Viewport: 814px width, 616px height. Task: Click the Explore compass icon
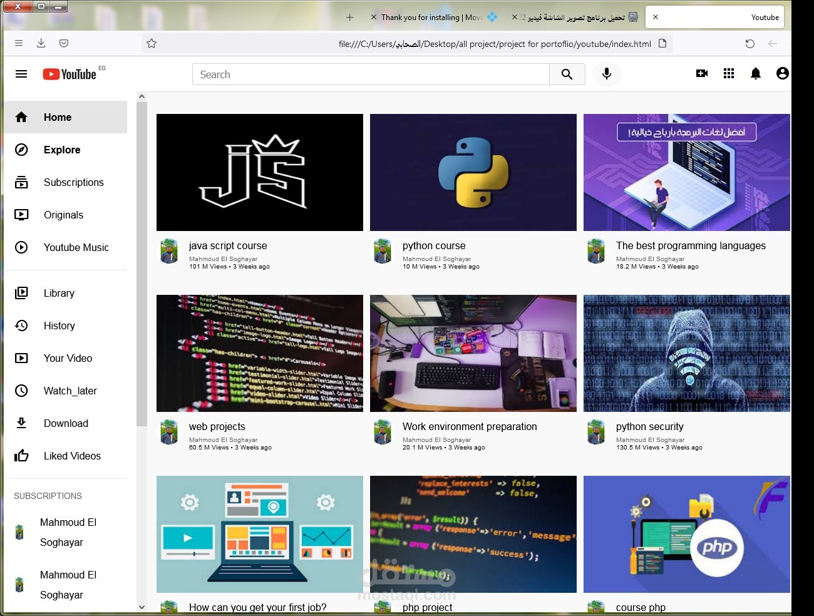[21, 150]
